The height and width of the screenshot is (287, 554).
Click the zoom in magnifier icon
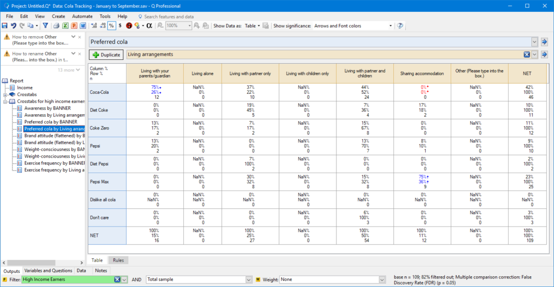click(197, 26)
